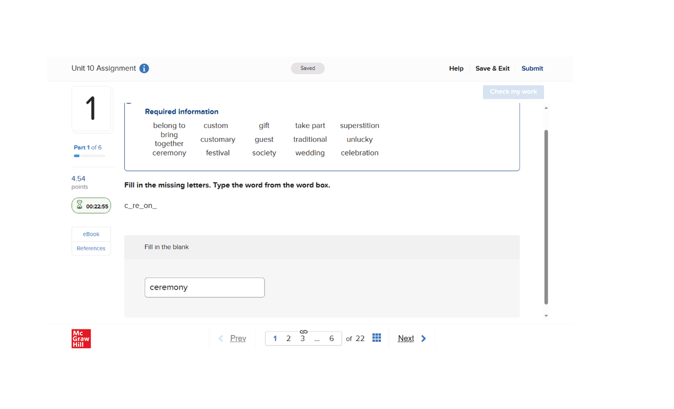This screenshot has width=674, height=409.
Task: Open the question navigator grid icon
Action: click(x=377, y=338)
